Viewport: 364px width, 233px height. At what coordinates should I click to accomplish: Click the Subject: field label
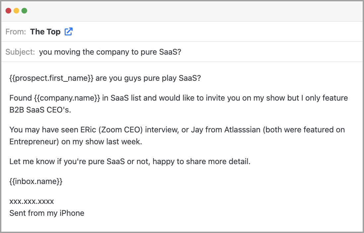tap(20, 52)
